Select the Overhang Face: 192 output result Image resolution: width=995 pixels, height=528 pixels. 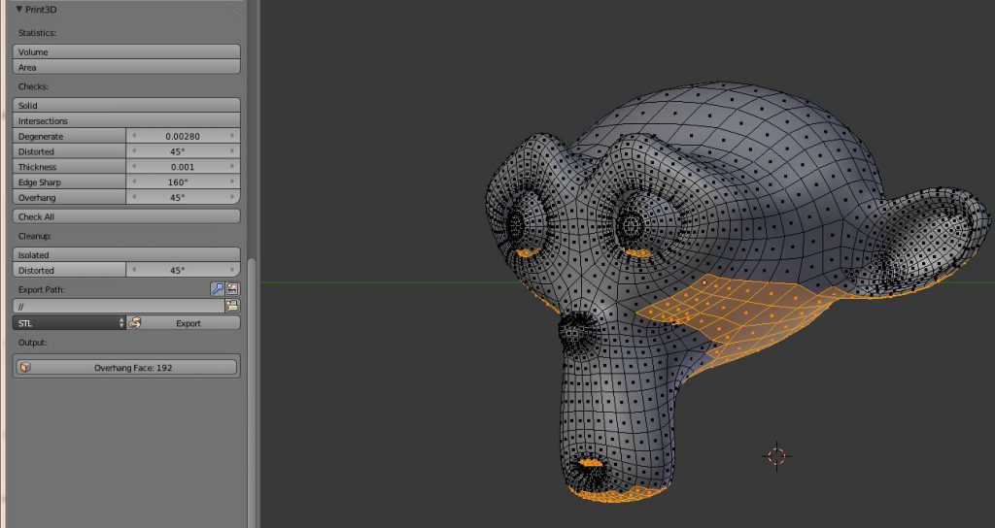(126, 368)
